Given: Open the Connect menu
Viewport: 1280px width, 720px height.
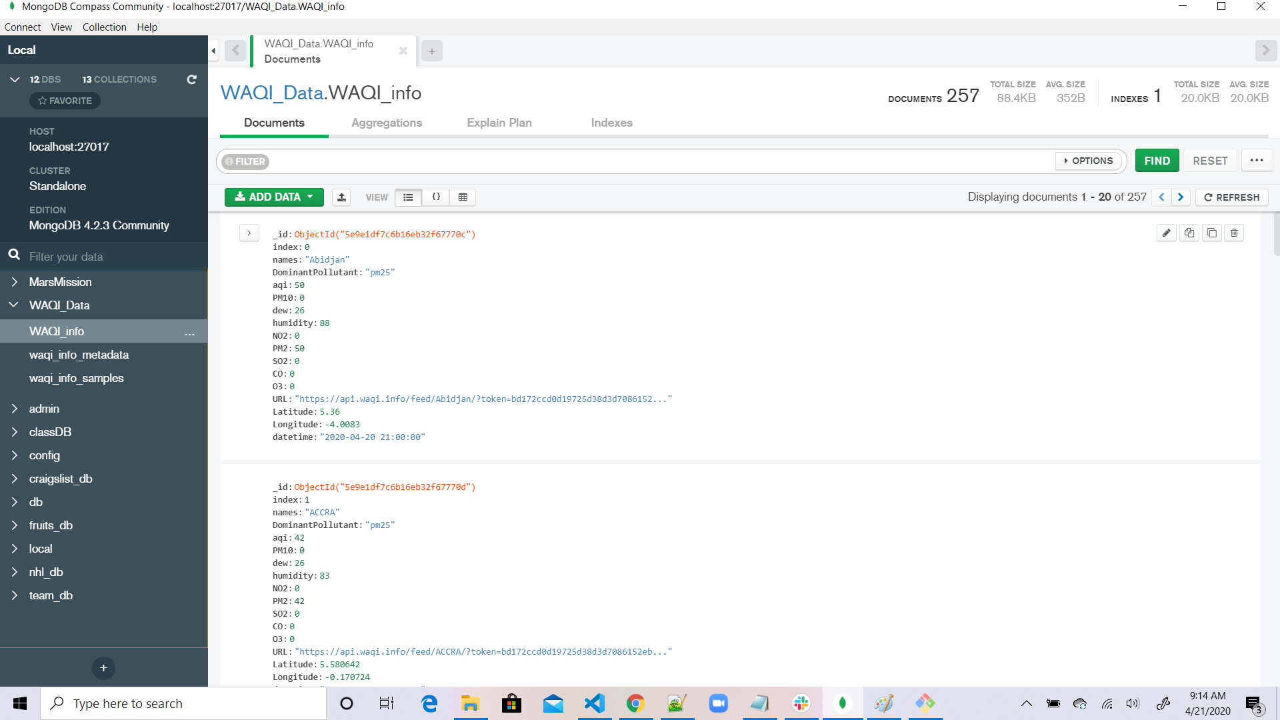Looking at the screenshot, I should tap(23, 27).
